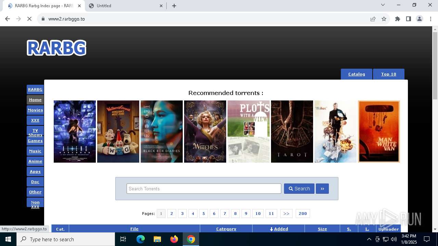Viewport: 438px width, 246px height.
Task: Open File Explorer from taskbar
Action: click(x=157, y=239)
